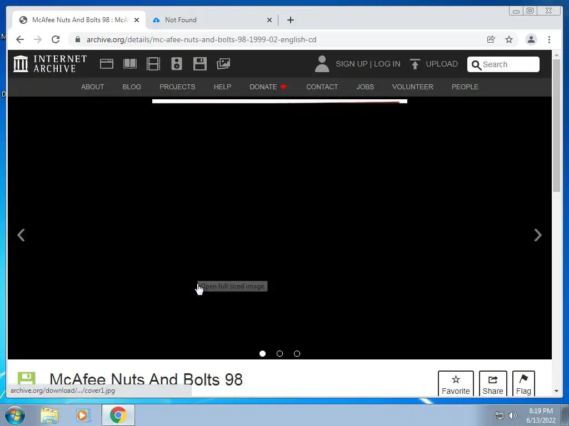This screenshot has height=426, width=569.
Task: Open the Video film strip icon
Action: click(153, 64)
